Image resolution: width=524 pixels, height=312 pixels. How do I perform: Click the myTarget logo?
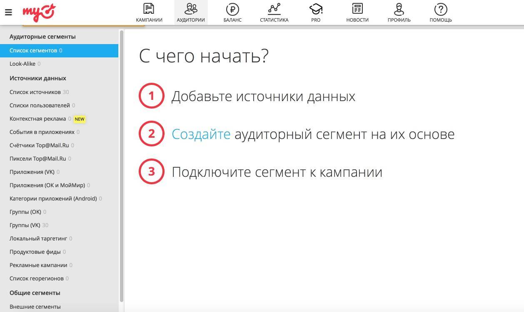39,12
